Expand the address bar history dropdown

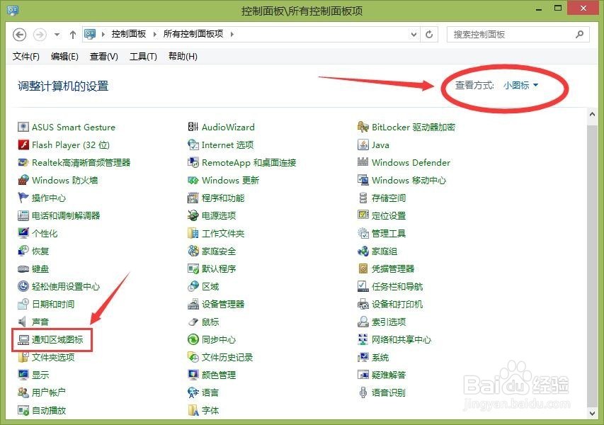click(x=414, y=34)
